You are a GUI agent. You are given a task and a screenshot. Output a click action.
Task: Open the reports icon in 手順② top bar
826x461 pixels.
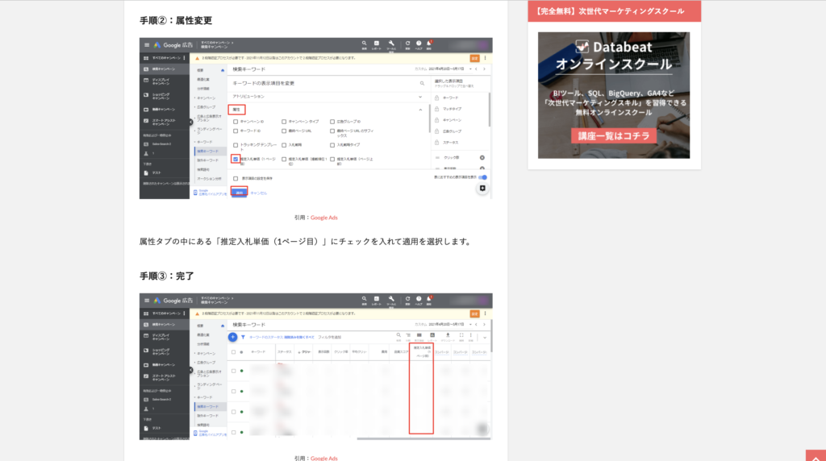(x=377, y=44)
